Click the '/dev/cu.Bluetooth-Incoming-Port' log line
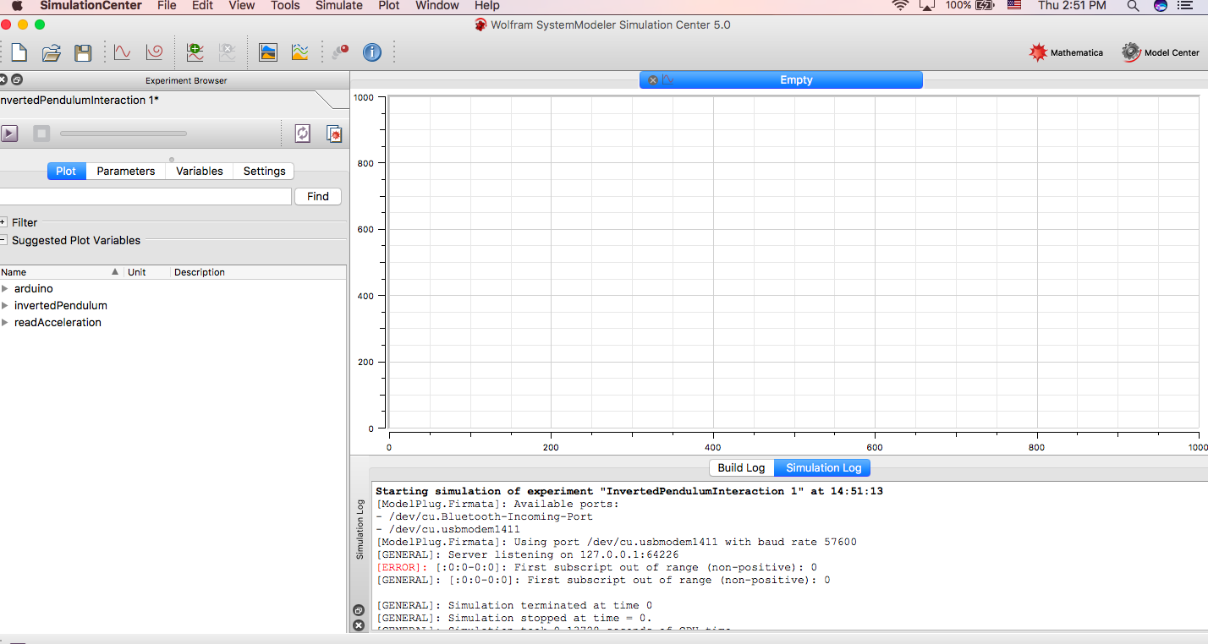Viewport: 1208px width, 644px height. pyautogui.click(x=485, y=516)
